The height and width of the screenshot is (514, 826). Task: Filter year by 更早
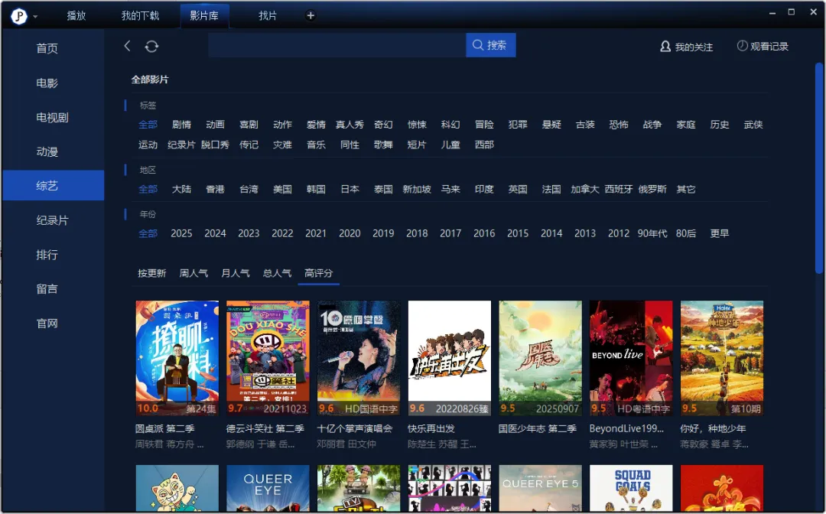720,233
